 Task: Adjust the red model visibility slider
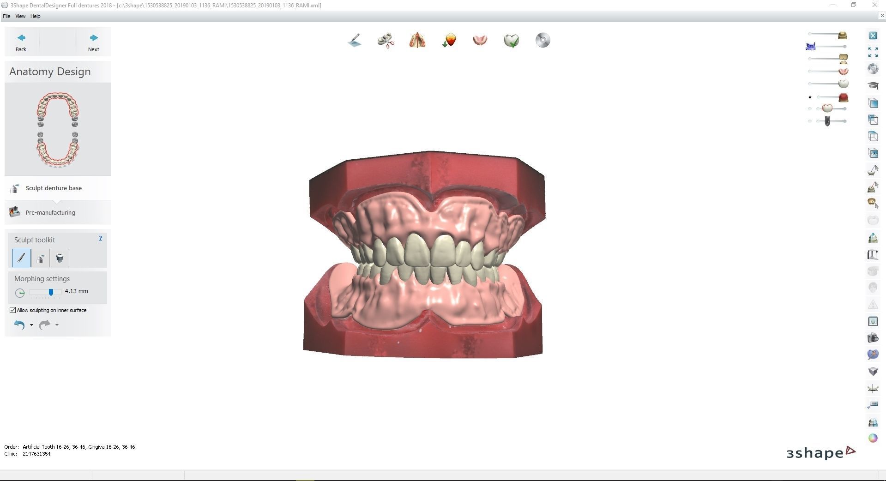(x=843, y=97)
